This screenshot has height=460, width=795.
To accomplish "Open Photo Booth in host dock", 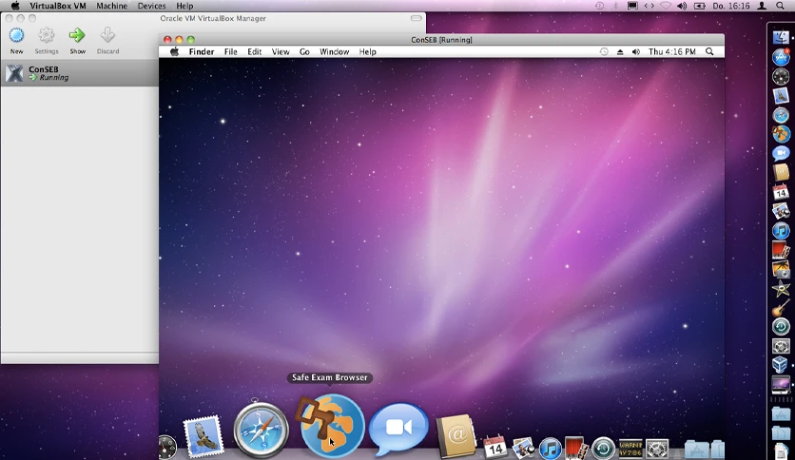I will 781,250.
